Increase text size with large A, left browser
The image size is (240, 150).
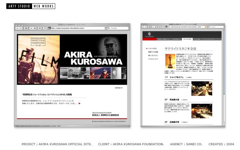[35, 28]
